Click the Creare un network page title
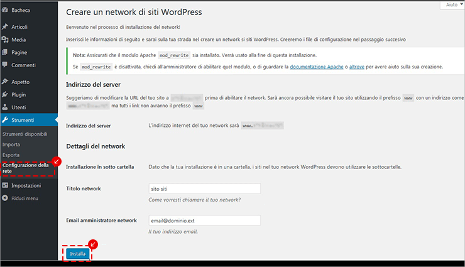The height and width of the screenshot is (267, 465). click(x=134, y=12)
